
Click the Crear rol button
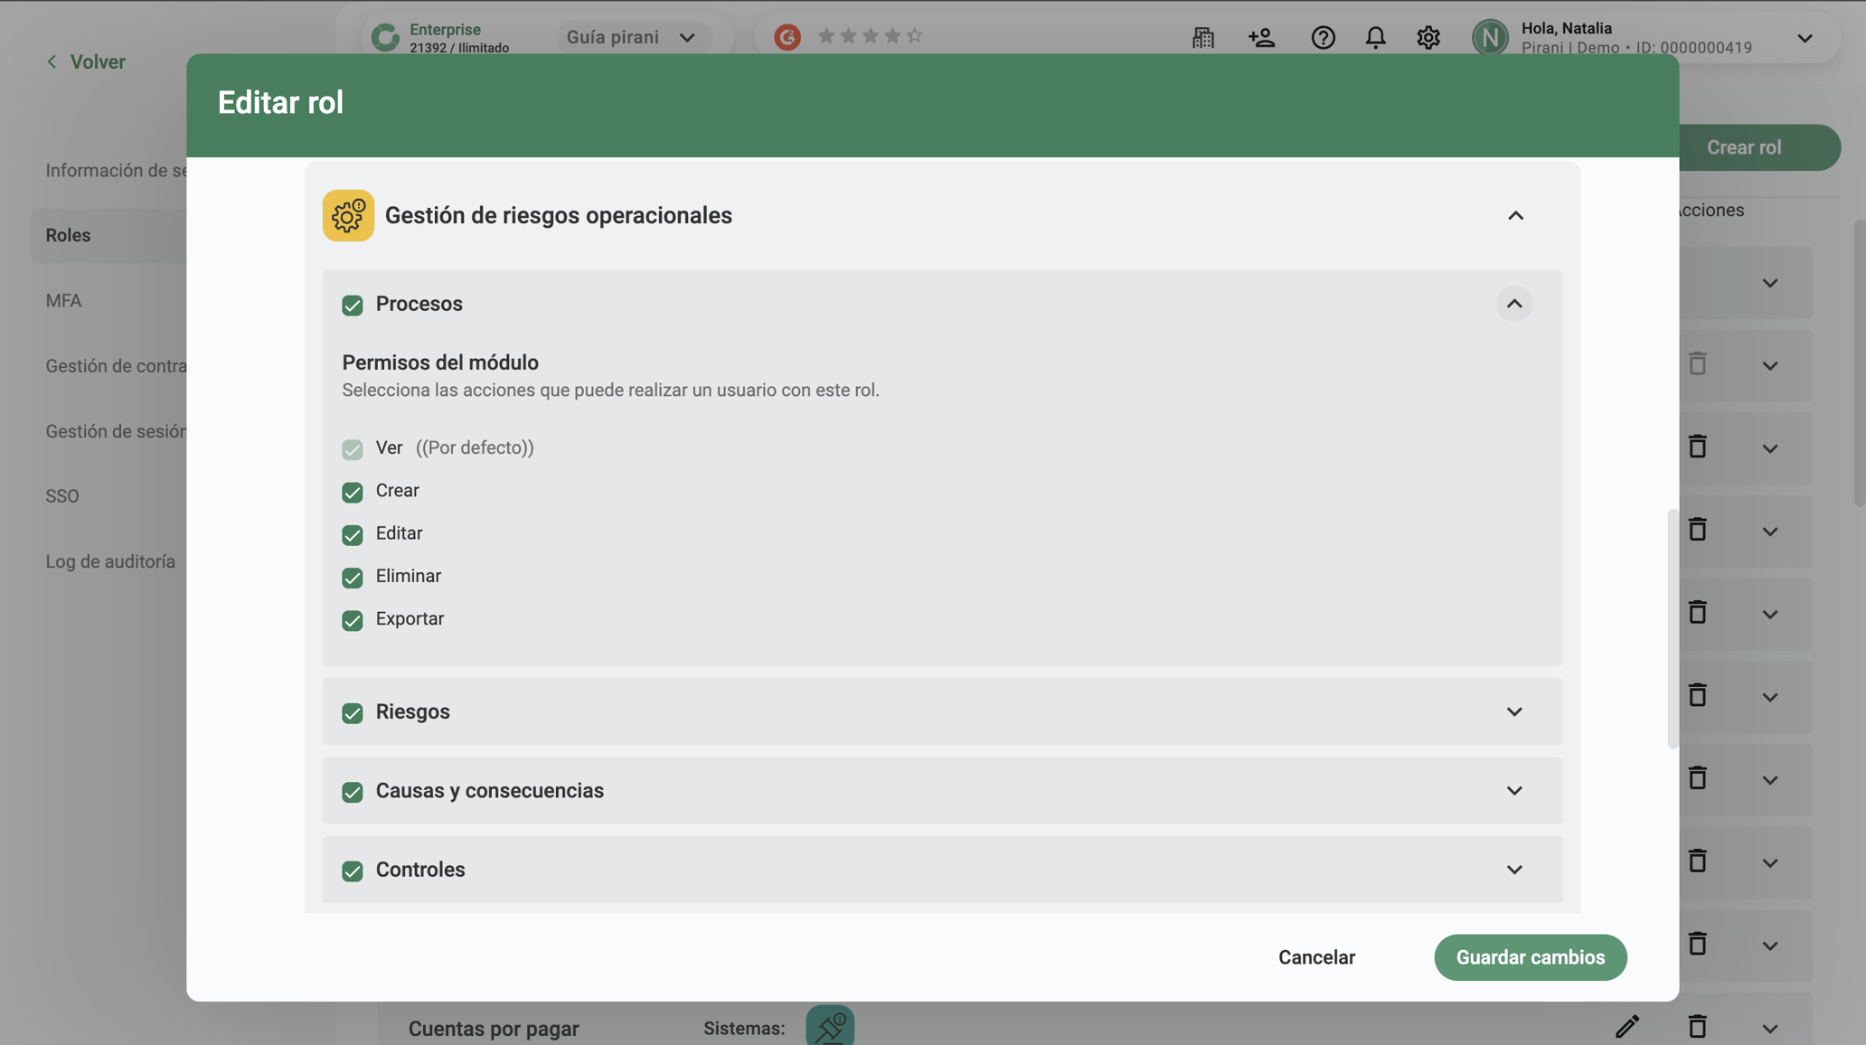(1758, 147)
